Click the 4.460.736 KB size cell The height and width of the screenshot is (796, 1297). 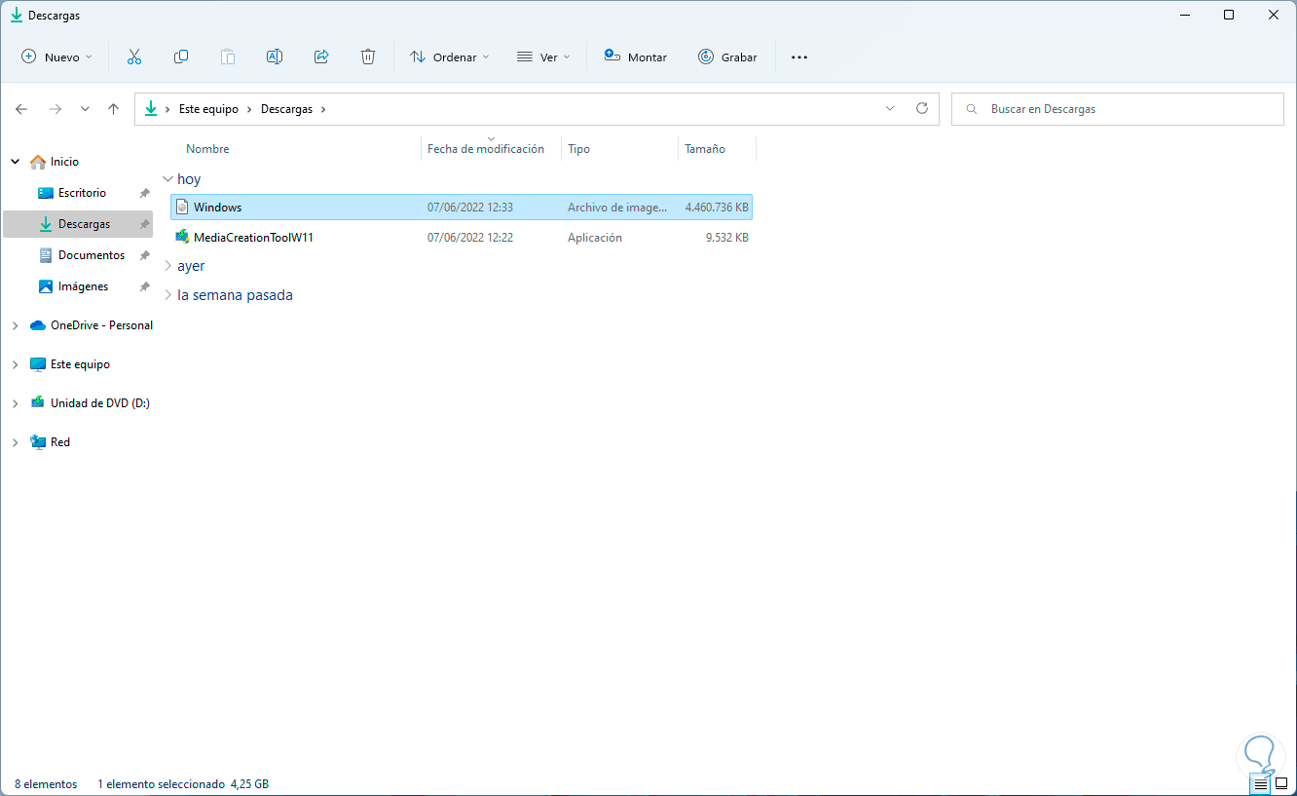tap(717, 207)
